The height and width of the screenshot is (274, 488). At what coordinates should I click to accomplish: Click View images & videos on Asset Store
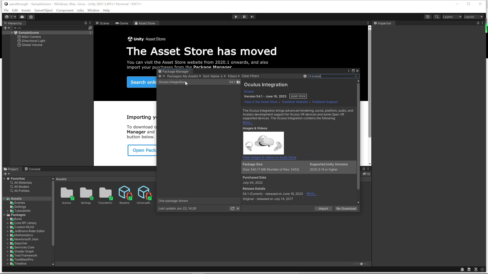pos(269,158)
